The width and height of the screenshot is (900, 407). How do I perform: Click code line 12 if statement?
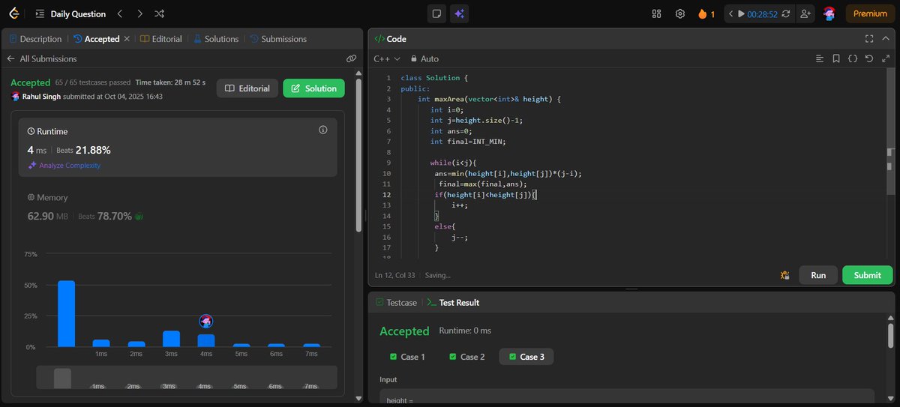(486, 195)
